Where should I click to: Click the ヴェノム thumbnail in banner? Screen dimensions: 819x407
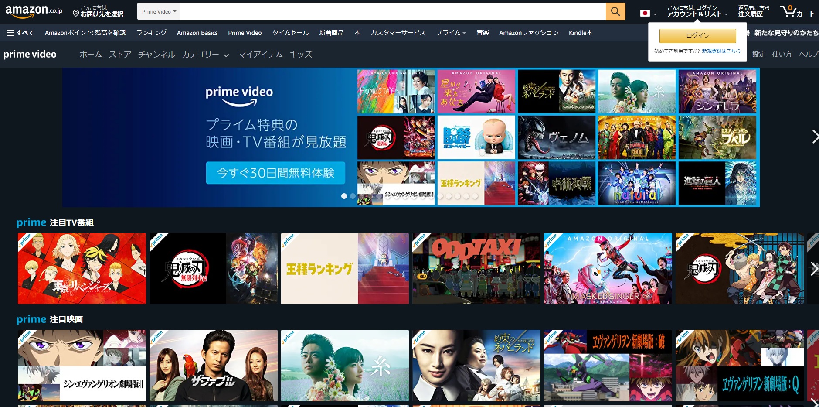(557, 137)
